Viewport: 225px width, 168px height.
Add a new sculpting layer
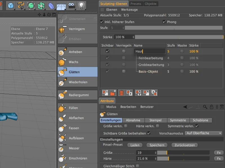[x=105, y=93]
